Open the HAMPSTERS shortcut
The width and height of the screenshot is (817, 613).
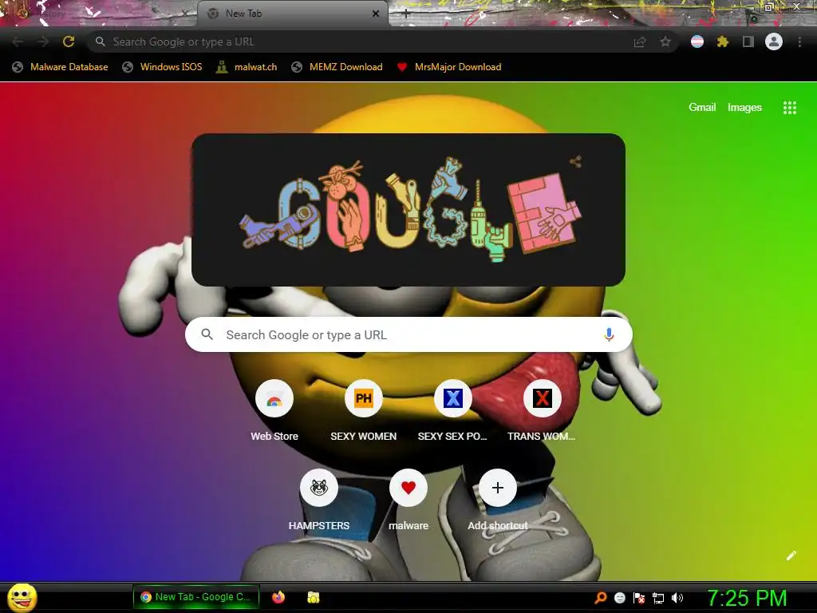[x=319, y=488]
